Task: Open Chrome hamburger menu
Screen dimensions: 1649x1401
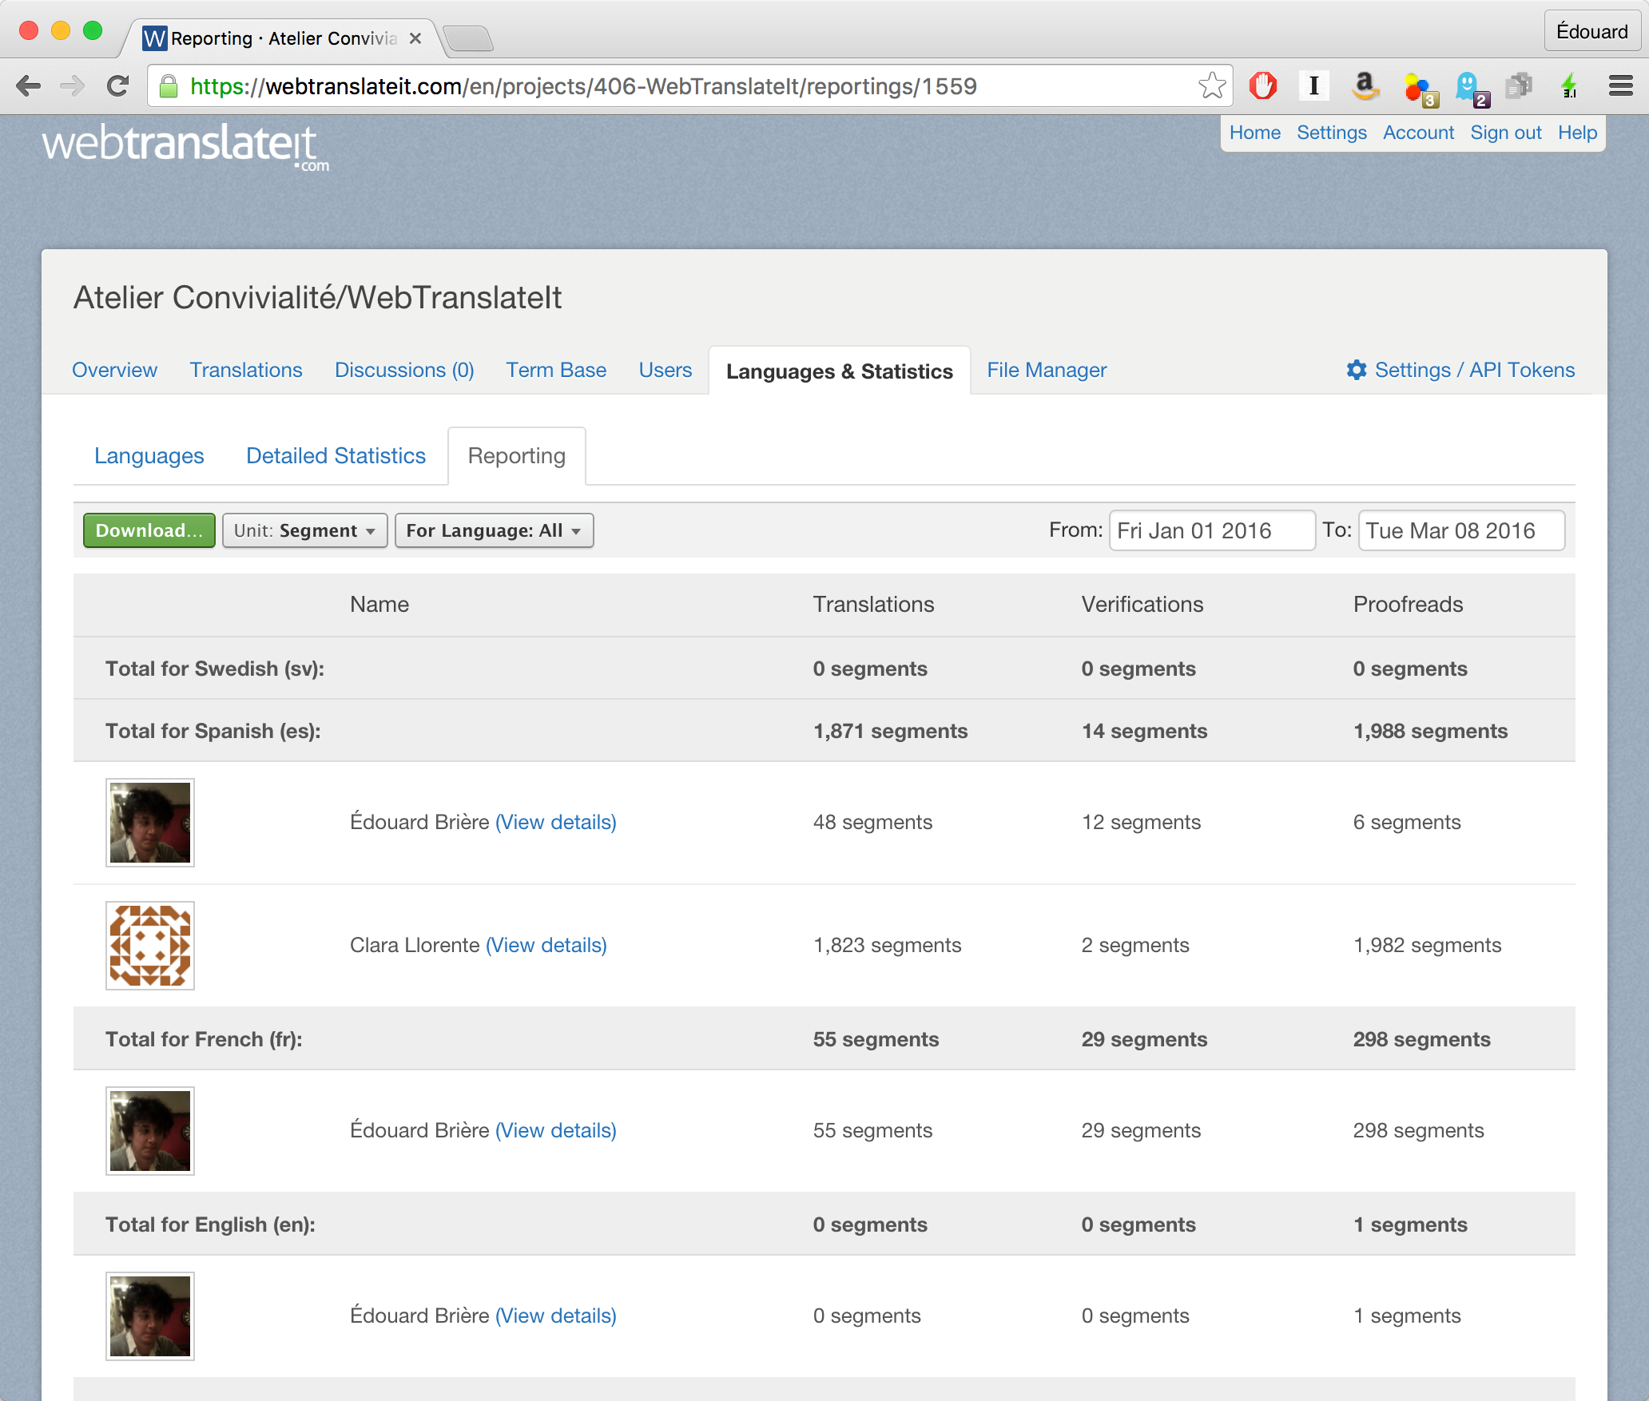Action: pos(1620,85)
